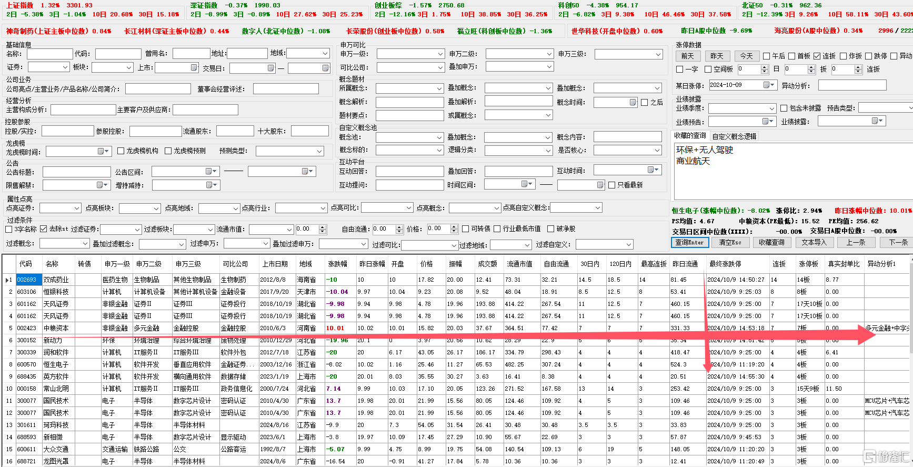Click the 今天 button in 涨停数据

click(x=746, y=56)
